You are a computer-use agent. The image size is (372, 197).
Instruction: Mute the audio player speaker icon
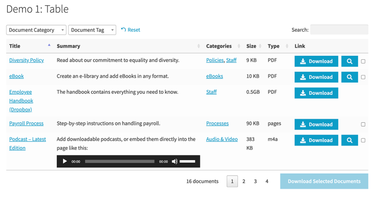(x=174, y=162)
